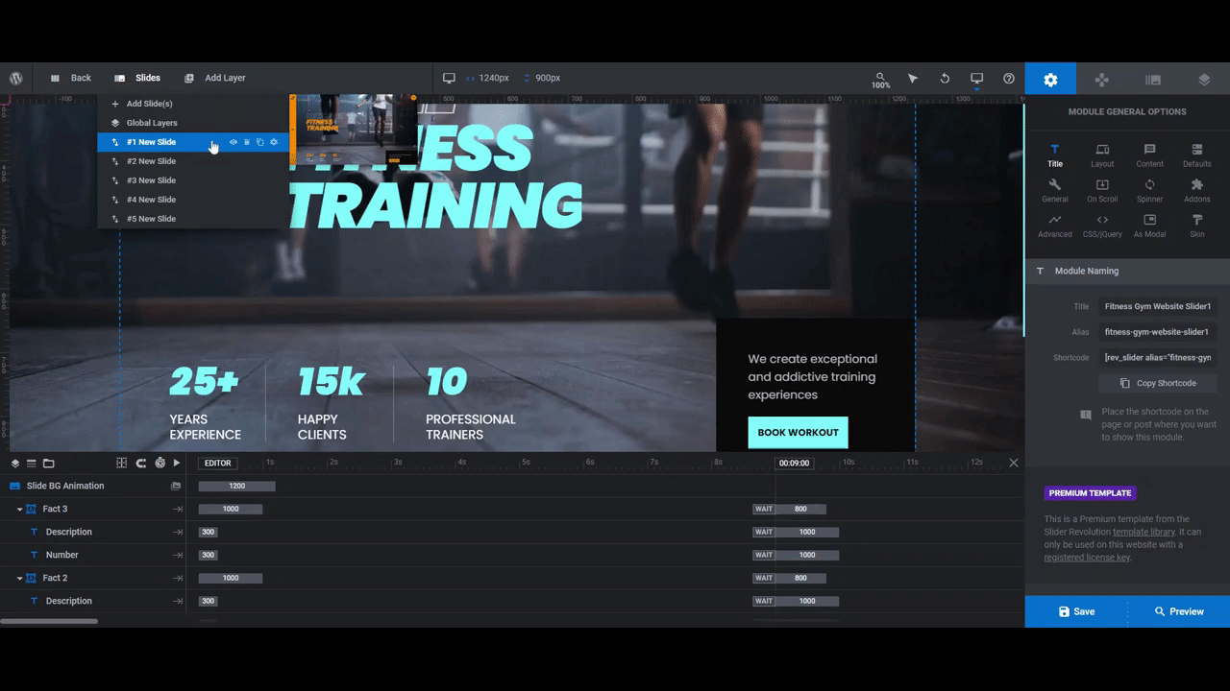
Task: Follow the registered license key link
Action: point(1087,558)
